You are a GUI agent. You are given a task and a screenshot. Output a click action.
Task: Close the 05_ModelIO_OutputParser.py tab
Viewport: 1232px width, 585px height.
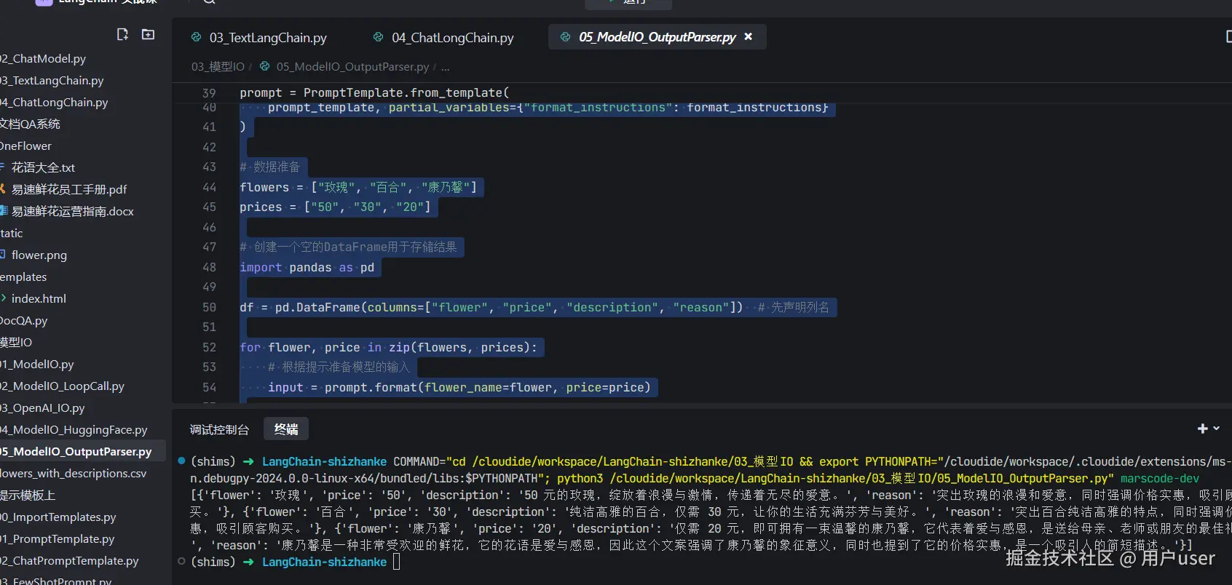pos(748,36)
